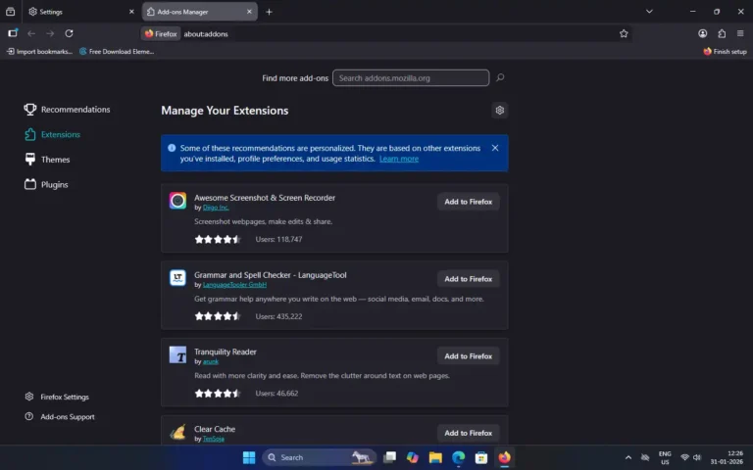This screenshot has width=753, height=470.
Task: Add Grammar and Spell Checker to Firefox
Action: (x=469, y=279)
